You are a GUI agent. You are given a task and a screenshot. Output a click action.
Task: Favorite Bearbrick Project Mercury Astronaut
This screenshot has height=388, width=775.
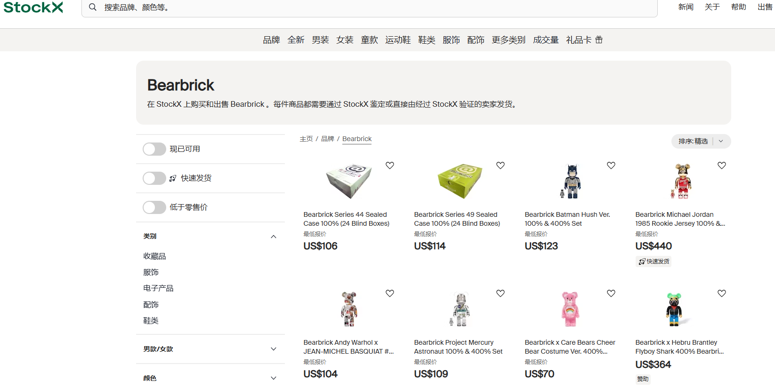pyautogui.click(x=501, y=293)
